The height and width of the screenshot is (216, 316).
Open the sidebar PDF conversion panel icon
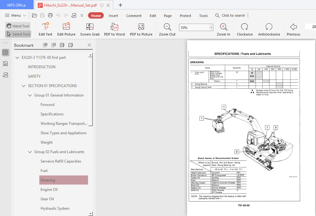click(5, 75)
